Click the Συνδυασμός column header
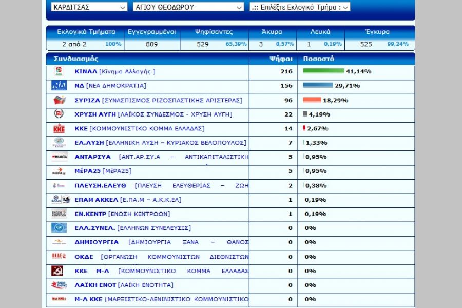This screenshot has width=462, height=308. [76, 59]
